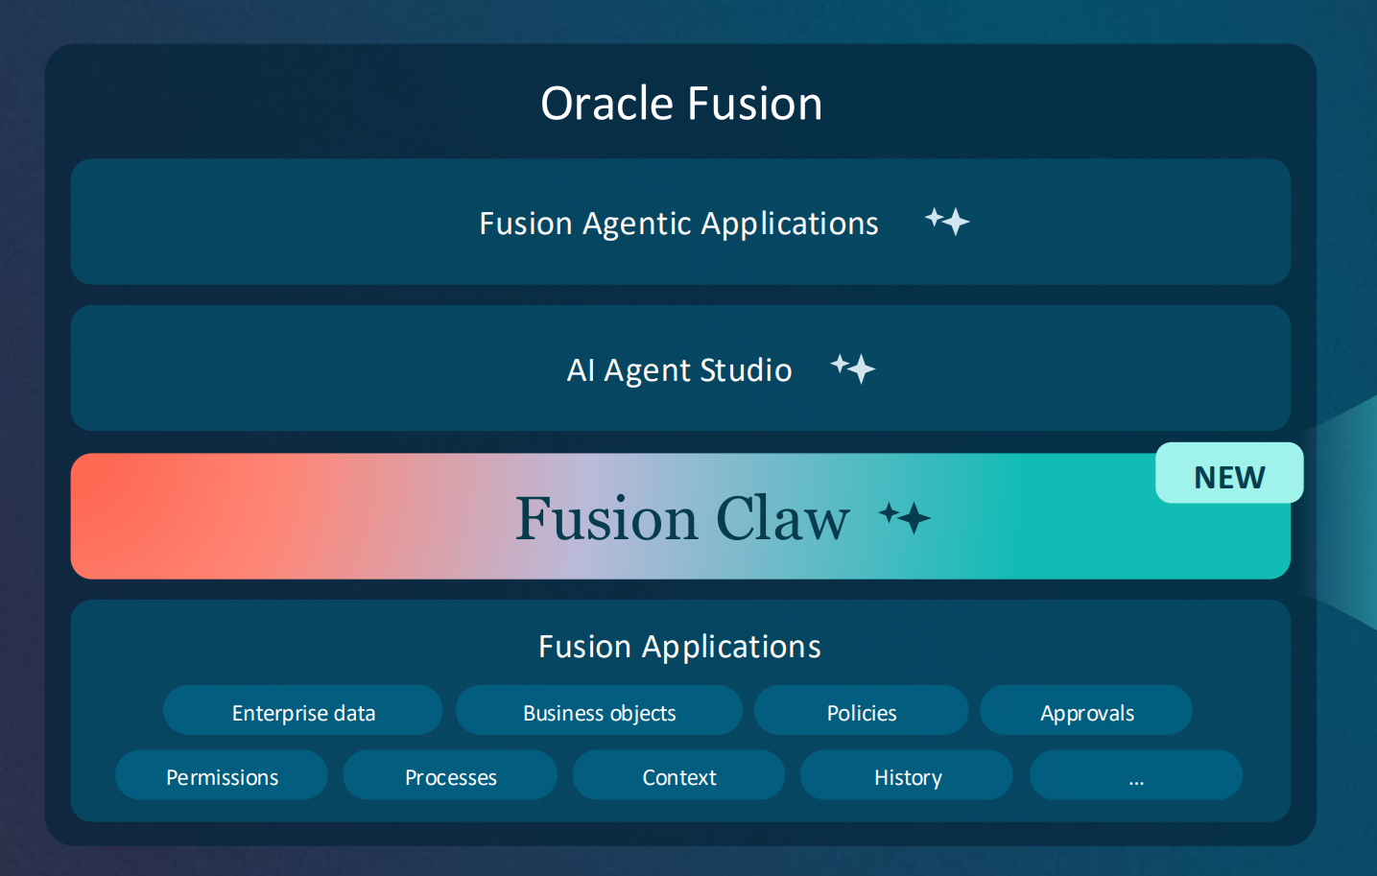Select the Enterprise data pill
1377x876 pixels.
pos(303,710)
